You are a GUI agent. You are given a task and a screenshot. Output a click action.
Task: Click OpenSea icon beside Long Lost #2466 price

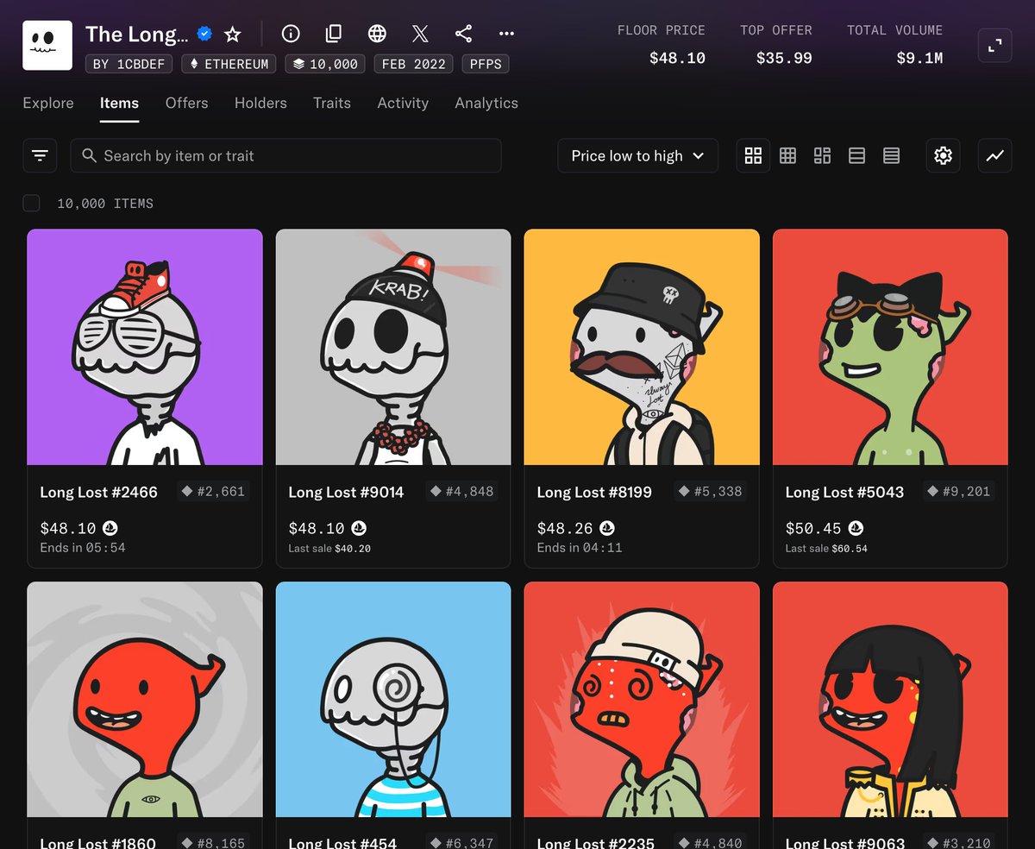(x=110, y=528)
